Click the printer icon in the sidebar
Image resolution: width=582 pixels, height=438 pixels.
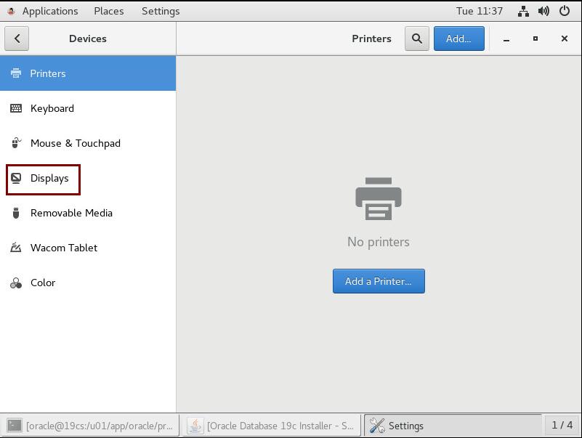(x=16, y=73)
